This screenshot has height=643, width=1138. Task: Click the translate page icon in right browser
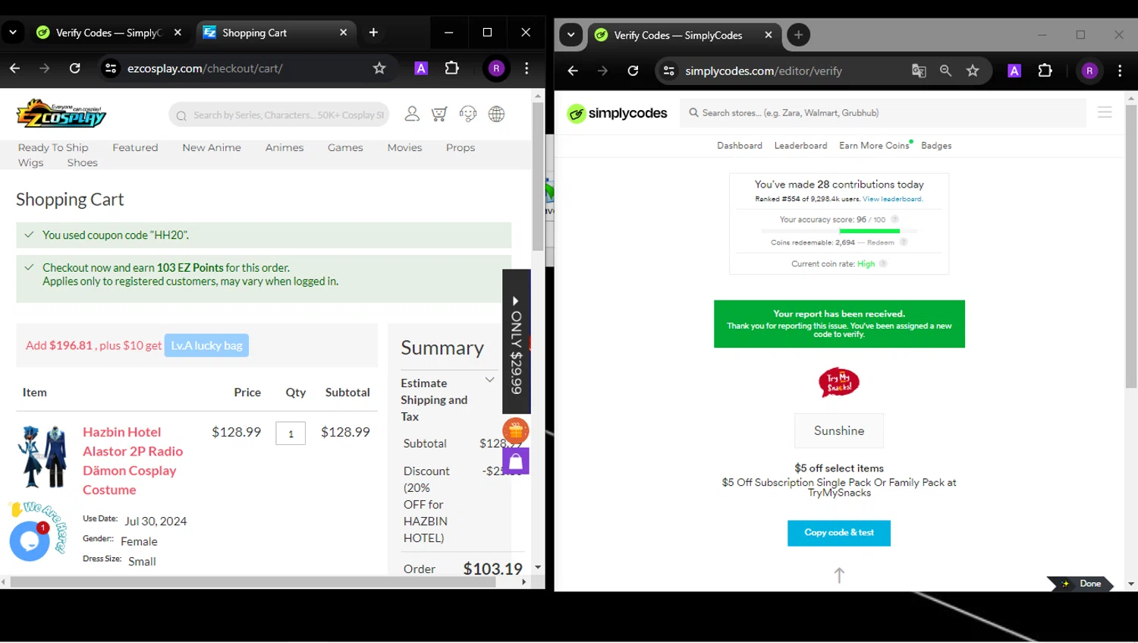point(919,71)
